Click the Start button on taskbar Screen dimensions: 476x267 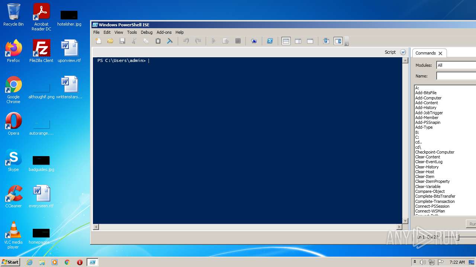[10, 262]
